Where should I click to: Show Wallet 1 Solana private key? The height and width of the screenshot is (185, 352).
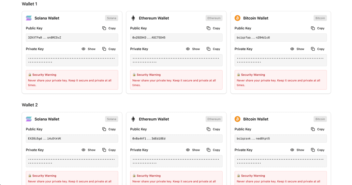click(88, 49)
